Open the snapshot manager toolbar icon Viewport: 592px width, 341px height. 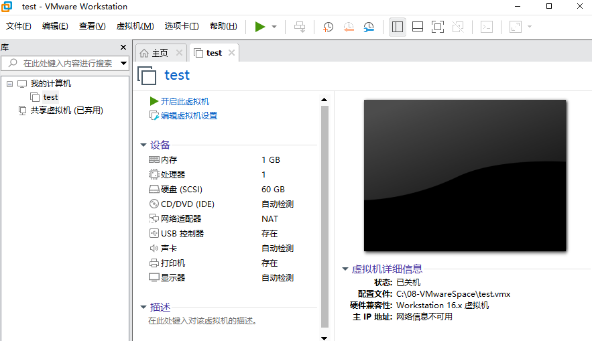pos(369,27)
